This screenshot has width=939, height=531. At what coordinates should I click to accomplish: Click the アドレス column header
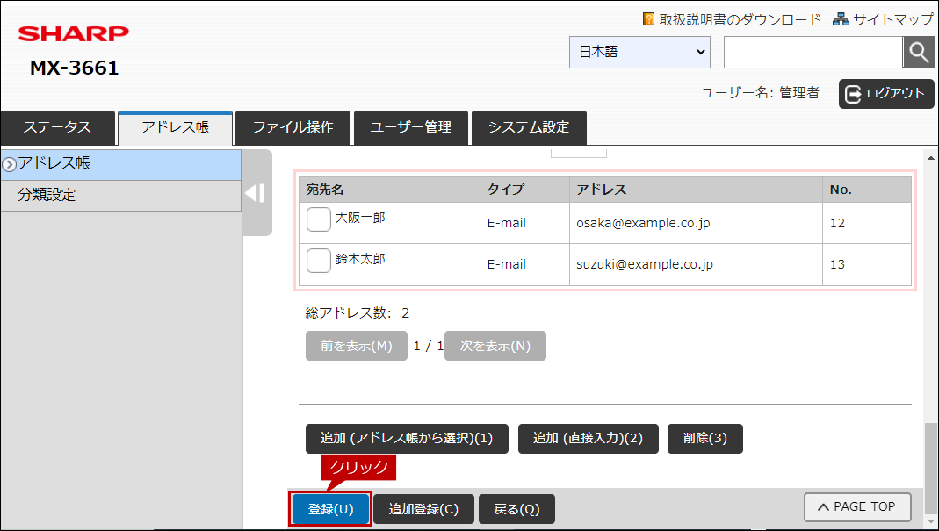coord(696,190)
